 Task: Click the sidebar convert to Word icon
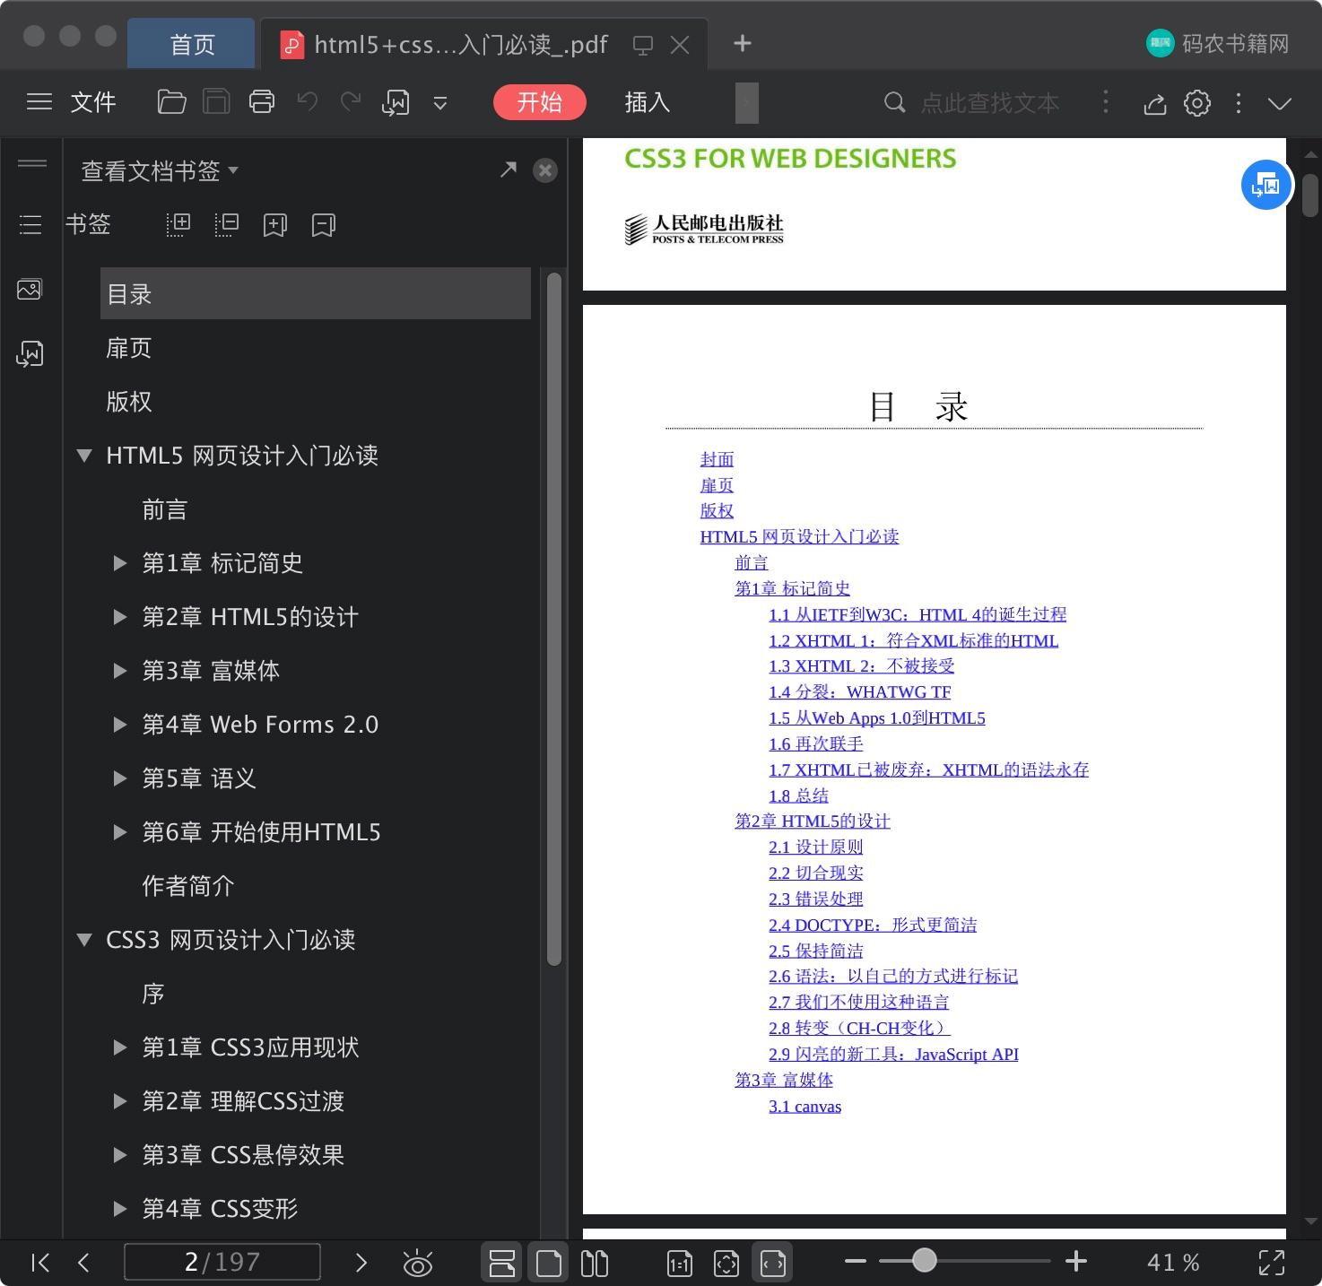(30, 353)
